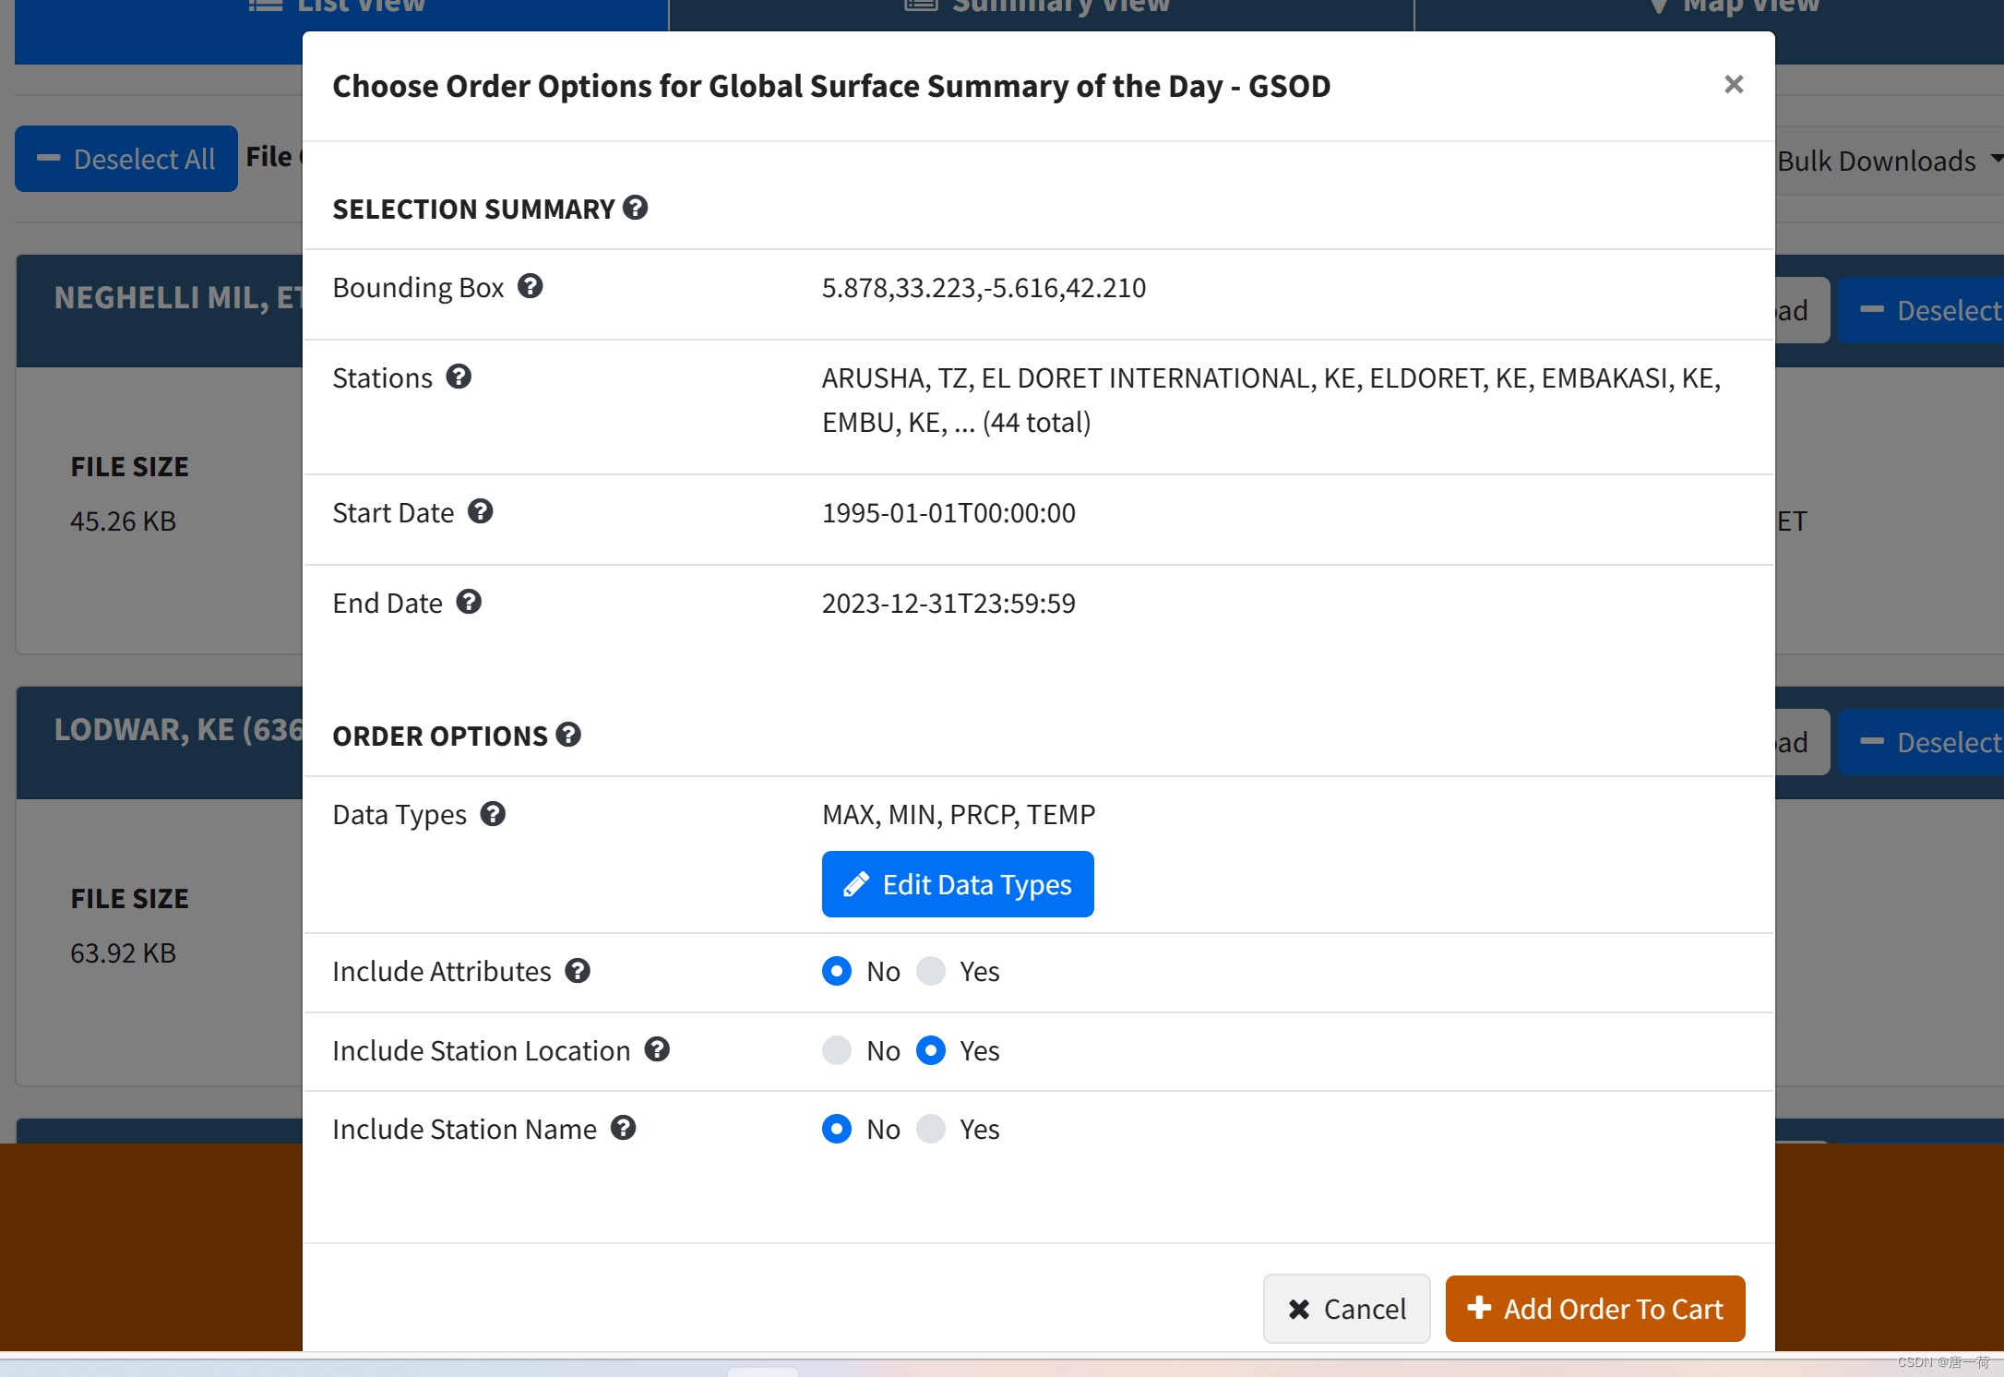Click the Include Attributes help icon
The width and height of the screenshot is (2004, 1377).
578,971
